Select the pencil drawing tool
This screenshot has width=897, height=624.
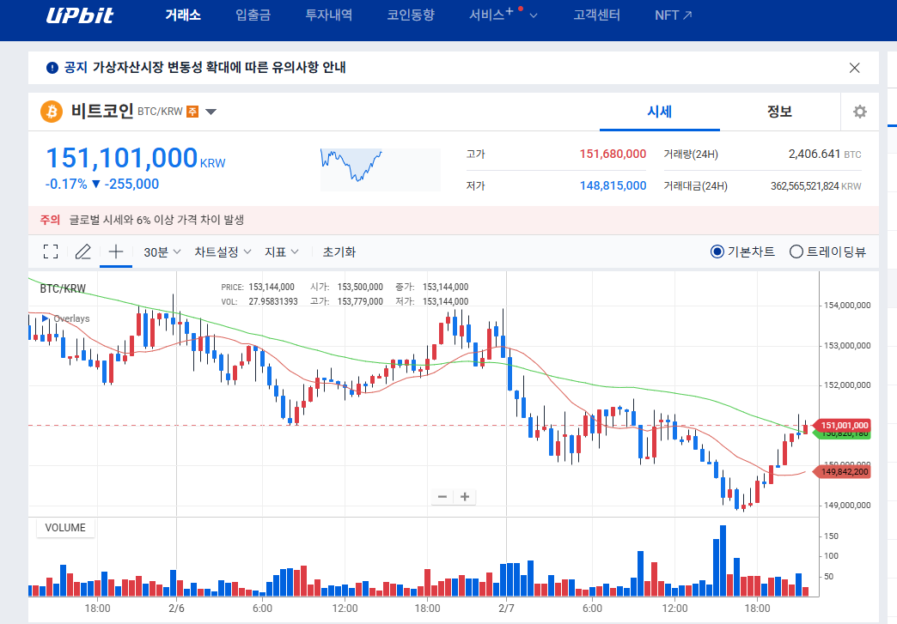(82, 251)
